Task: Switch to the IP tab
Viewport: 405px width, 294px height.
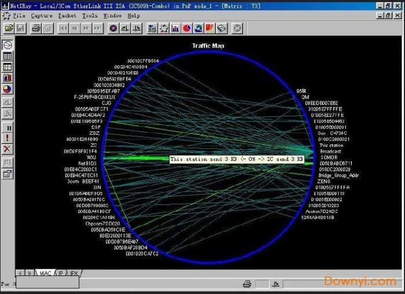Action: pyautogui.click(x=61, y=273)
